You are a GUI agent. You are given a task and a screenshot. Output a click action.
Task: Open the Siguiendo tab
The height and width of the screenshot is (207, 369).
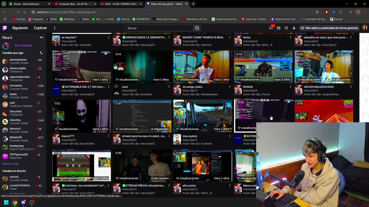click(20, 28)
